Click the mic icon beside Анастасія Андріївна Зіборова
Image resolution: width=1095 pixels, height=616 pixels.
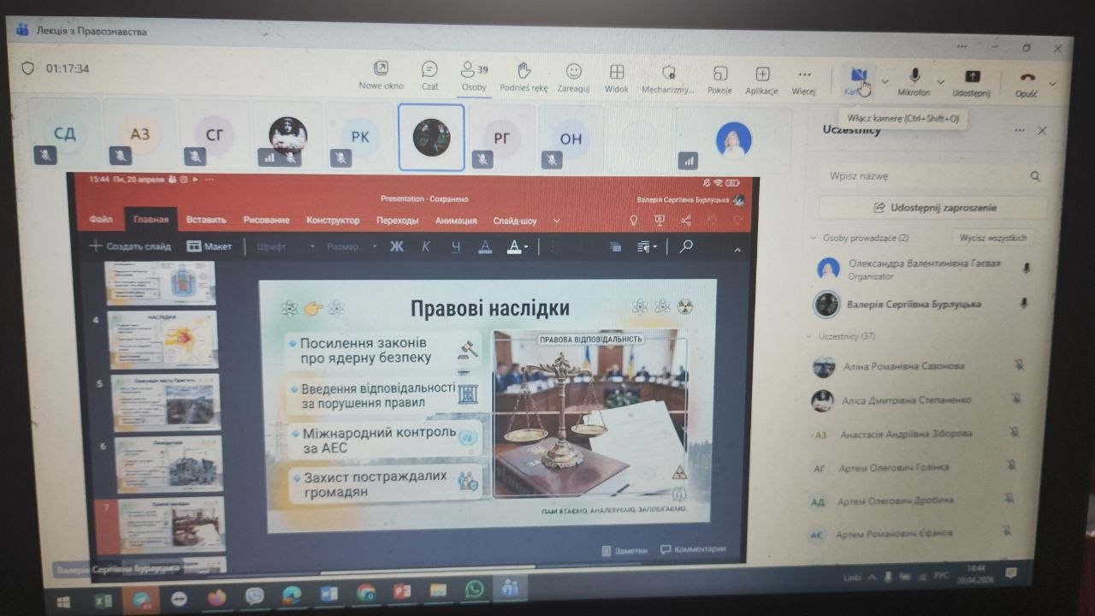[x=1014, y=433]
